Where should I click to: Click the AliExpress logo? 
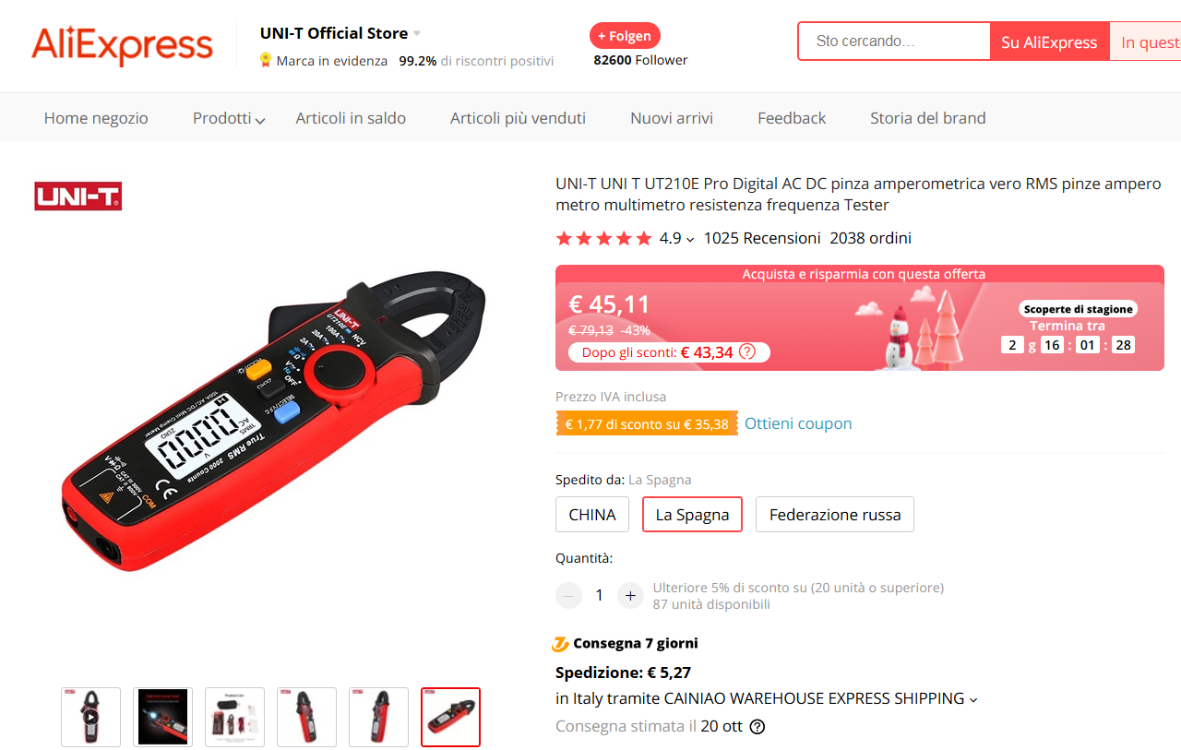[x=122, y=46]
